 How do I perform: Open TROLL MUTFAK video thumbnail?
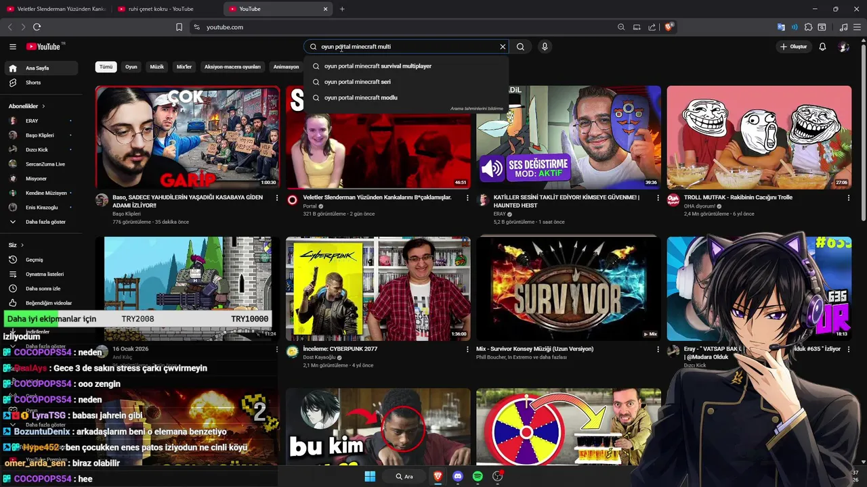[759, 137]
